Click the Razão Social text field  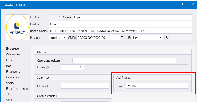pos(120,31)
